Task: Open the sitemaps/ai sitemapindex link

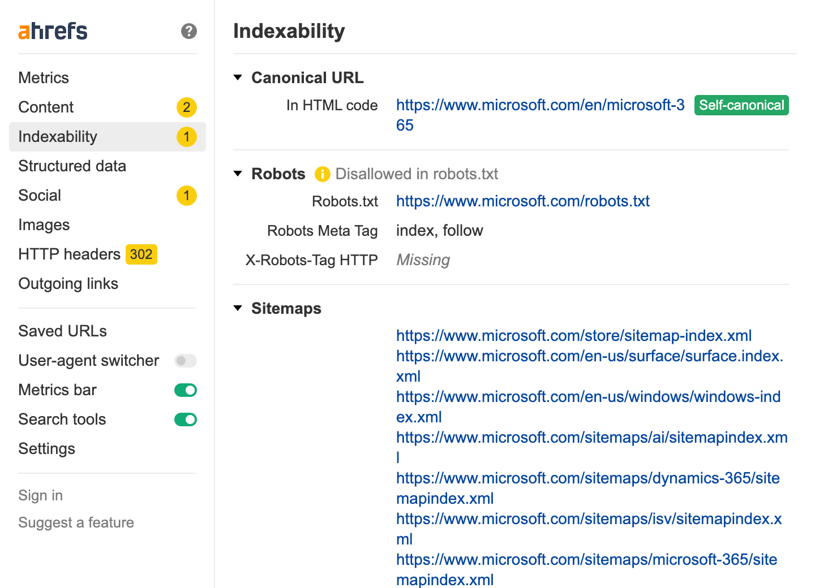Action: coord(592,448)
